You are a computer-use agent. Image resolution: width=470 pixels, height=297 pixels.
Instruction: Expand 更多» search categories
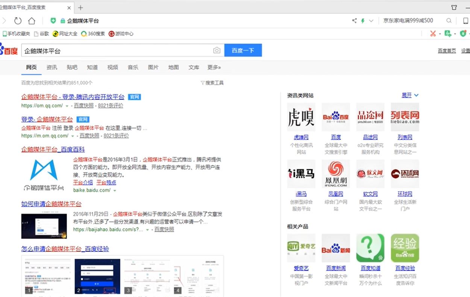214,67
